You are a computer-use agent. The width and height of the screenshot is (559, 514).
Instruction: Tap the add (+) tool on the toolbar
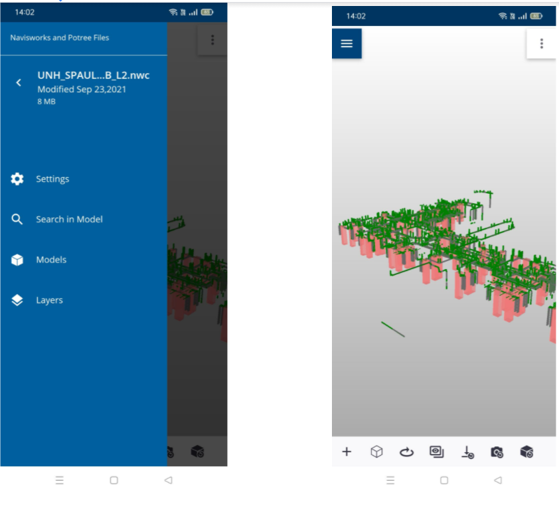tap(347, 452)
